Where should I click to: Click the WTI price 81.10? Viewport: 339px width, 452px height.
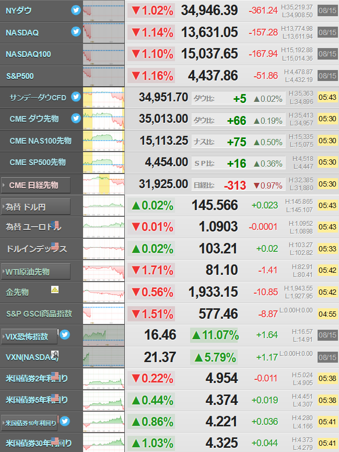pyautogui.click(x=221, y=270)
